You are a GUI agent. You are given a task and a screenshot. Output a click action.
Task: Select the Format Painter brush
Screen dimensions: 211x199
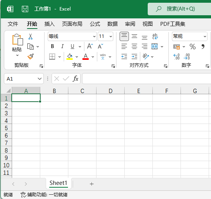(30, 56)
